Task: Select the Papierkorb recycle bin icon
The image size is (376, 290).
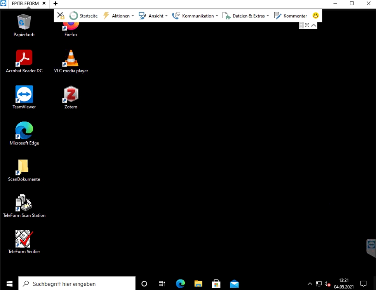Action: click(24, 25)
